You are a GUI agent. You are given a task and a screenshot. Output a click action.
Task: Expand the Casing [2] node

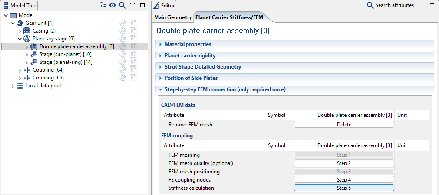click(x=20, y=31)
